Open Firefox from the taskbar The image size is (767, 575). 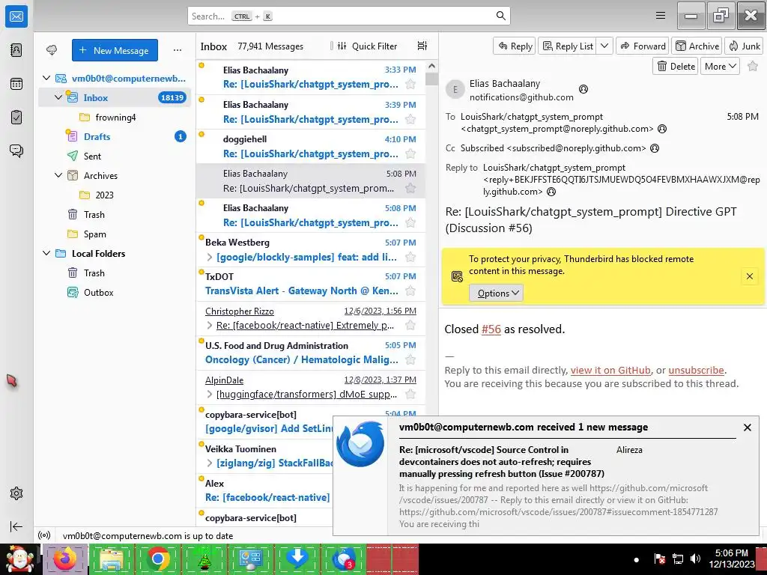(64, 559)
